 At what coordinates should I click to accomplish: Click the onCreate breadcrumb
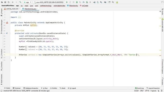[84, 6]
